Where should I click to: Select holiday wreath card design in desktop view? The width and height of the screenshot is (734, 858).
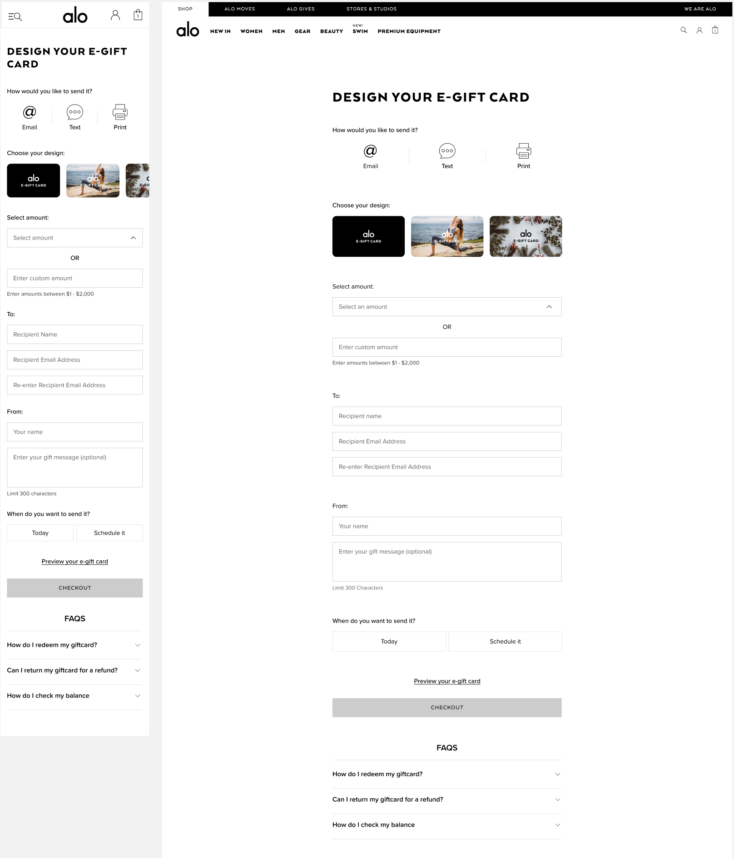click(x=526, y=236)
